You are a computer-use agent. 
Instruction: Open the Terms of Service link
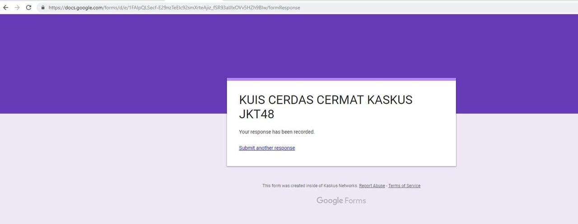(404, 186)
